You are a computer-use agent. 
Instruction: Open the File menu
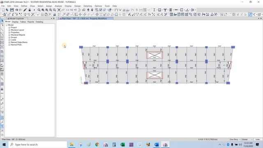[3, 6]
